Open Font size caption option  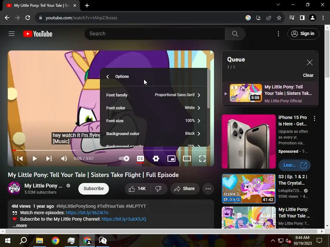point(153,121)
